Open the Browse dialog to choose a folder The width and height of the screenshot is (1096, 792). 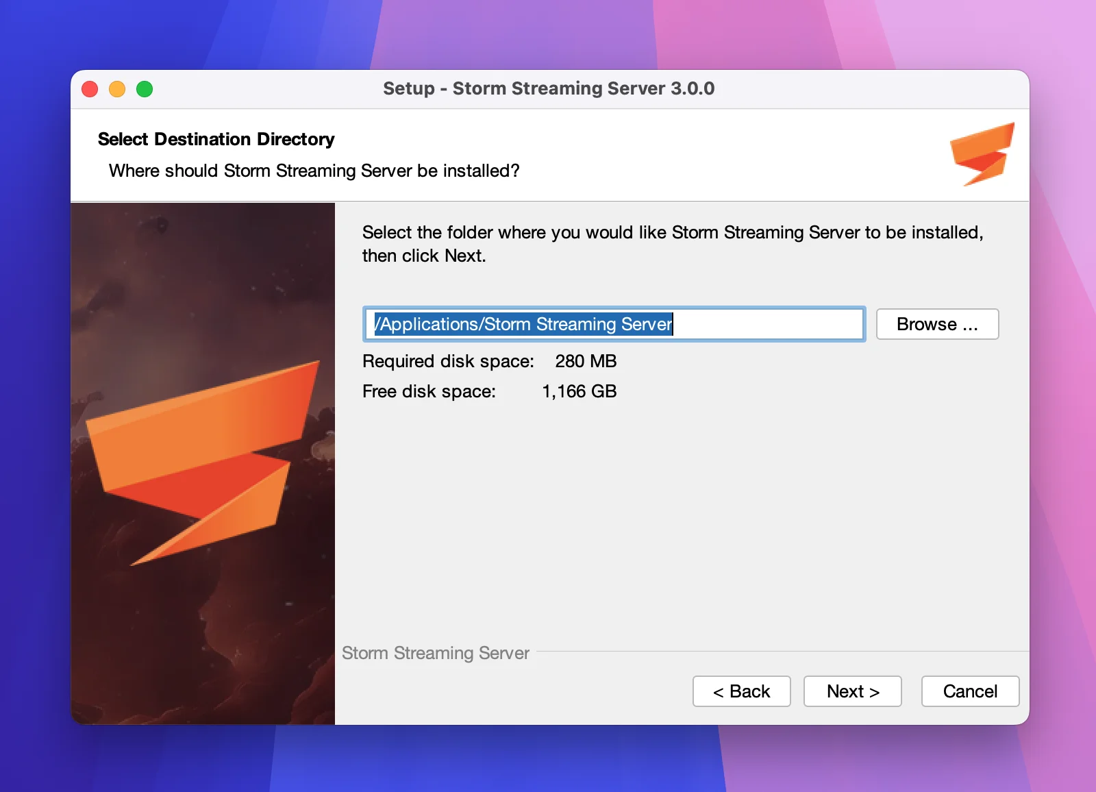coord(937,324)
